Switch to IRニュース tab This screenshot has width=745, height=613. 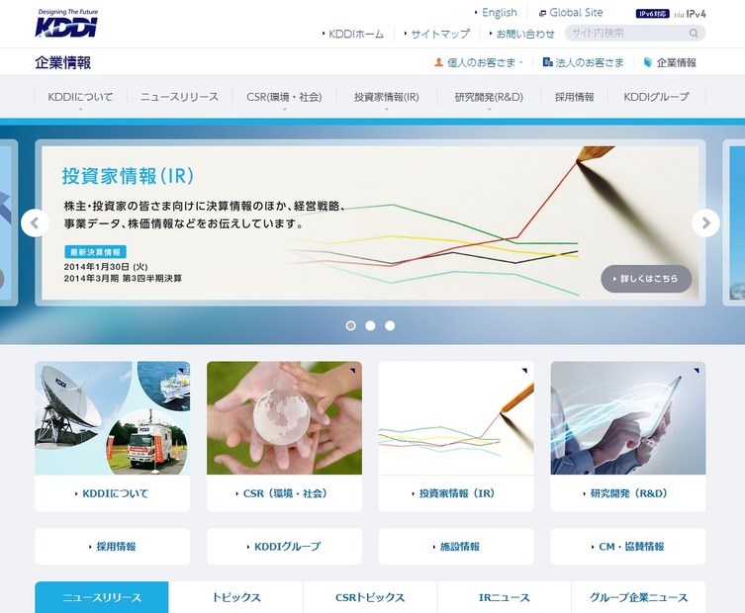[x=504, y=597]
